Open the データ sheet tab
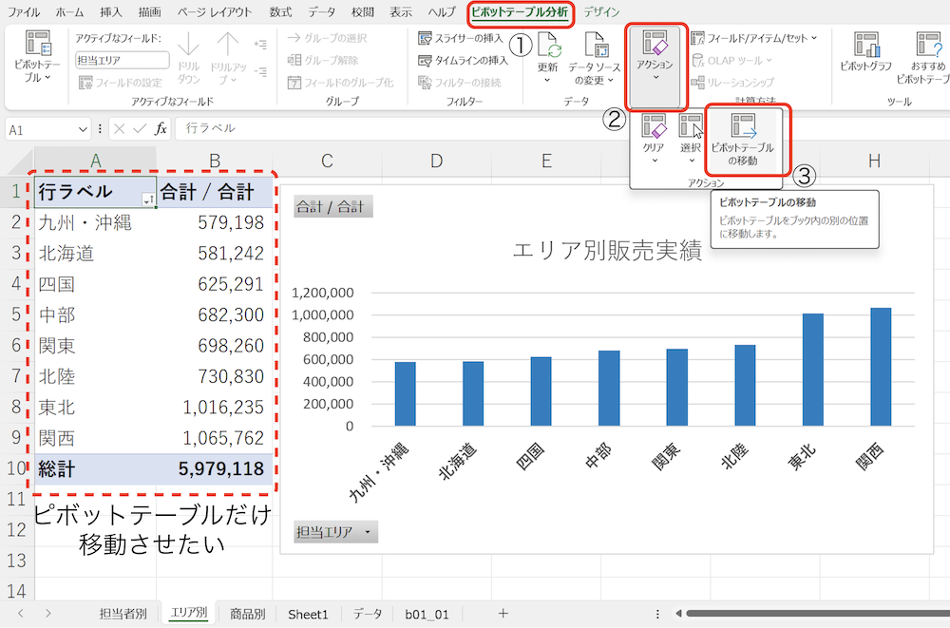 click(x=368, y=614)
